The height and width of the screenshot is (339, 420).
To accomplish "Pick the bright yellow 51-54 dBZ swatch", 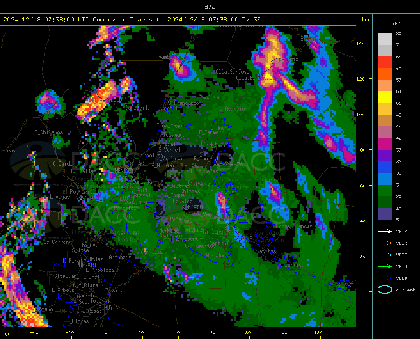I will click(x=385, y=97).
